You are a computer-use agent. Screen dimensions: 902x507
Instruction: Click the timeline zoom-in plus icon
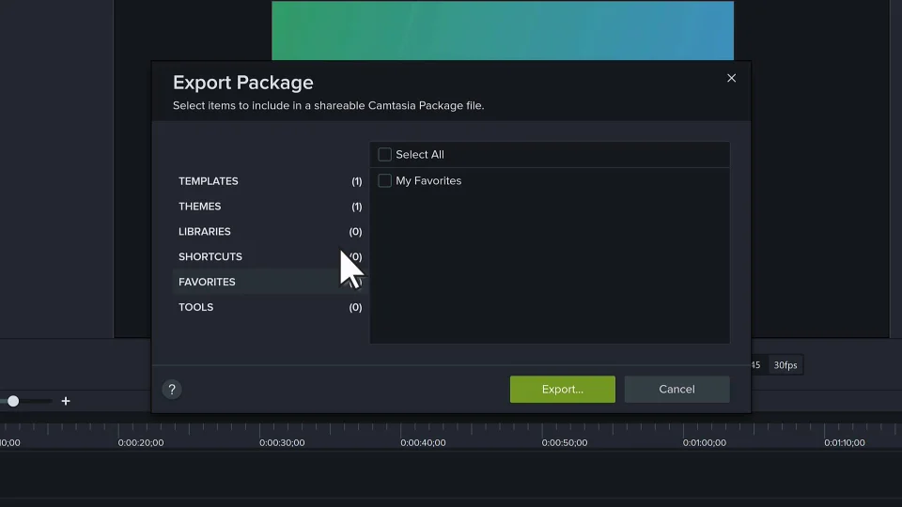(x=66, y=401)
